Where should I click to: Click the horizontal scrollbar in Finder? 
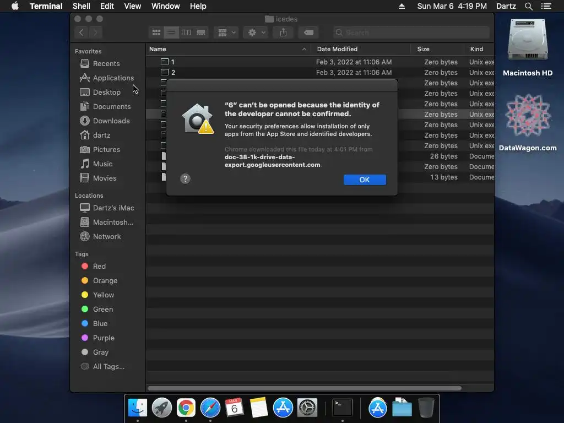tap(304, 388)
